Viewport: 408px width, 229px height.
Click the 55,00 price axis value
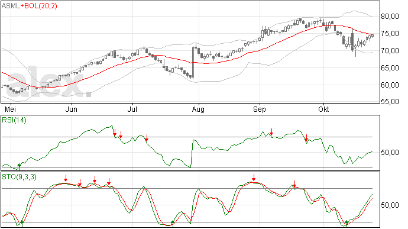tap(390, 102)
